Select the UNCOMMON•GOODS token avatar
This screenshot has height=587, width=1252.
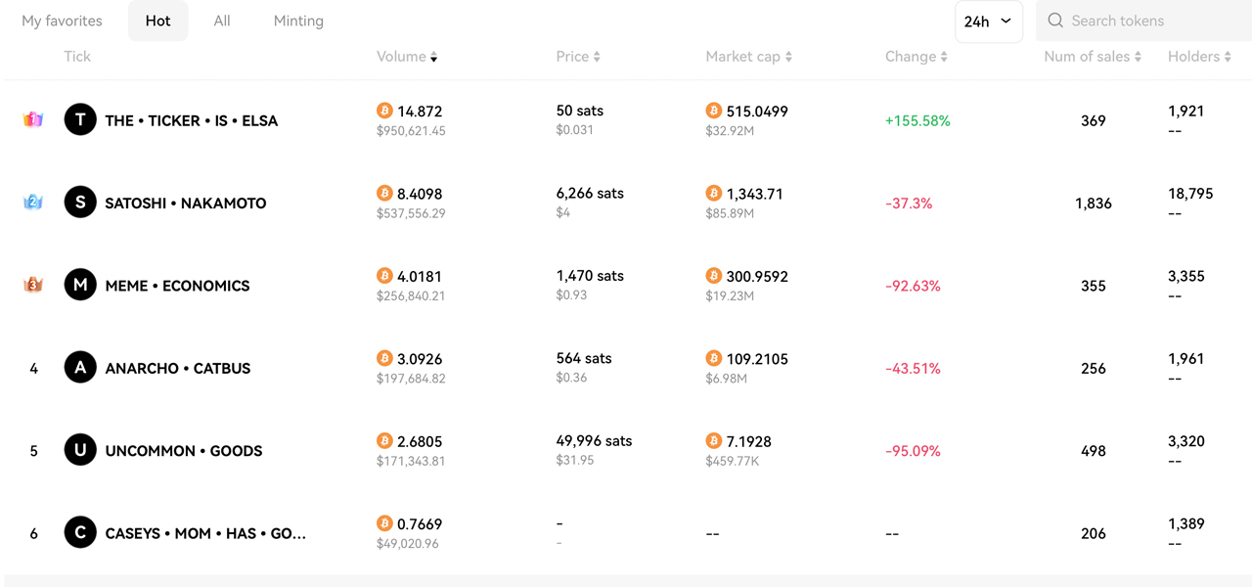79,450
